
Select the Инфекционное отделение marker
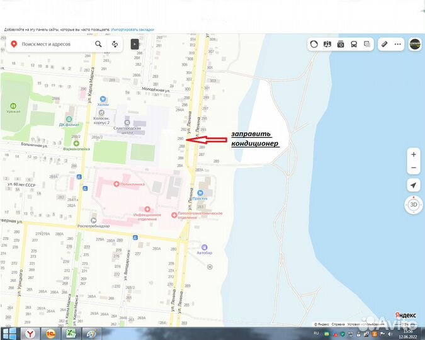[x=147, y=209]
